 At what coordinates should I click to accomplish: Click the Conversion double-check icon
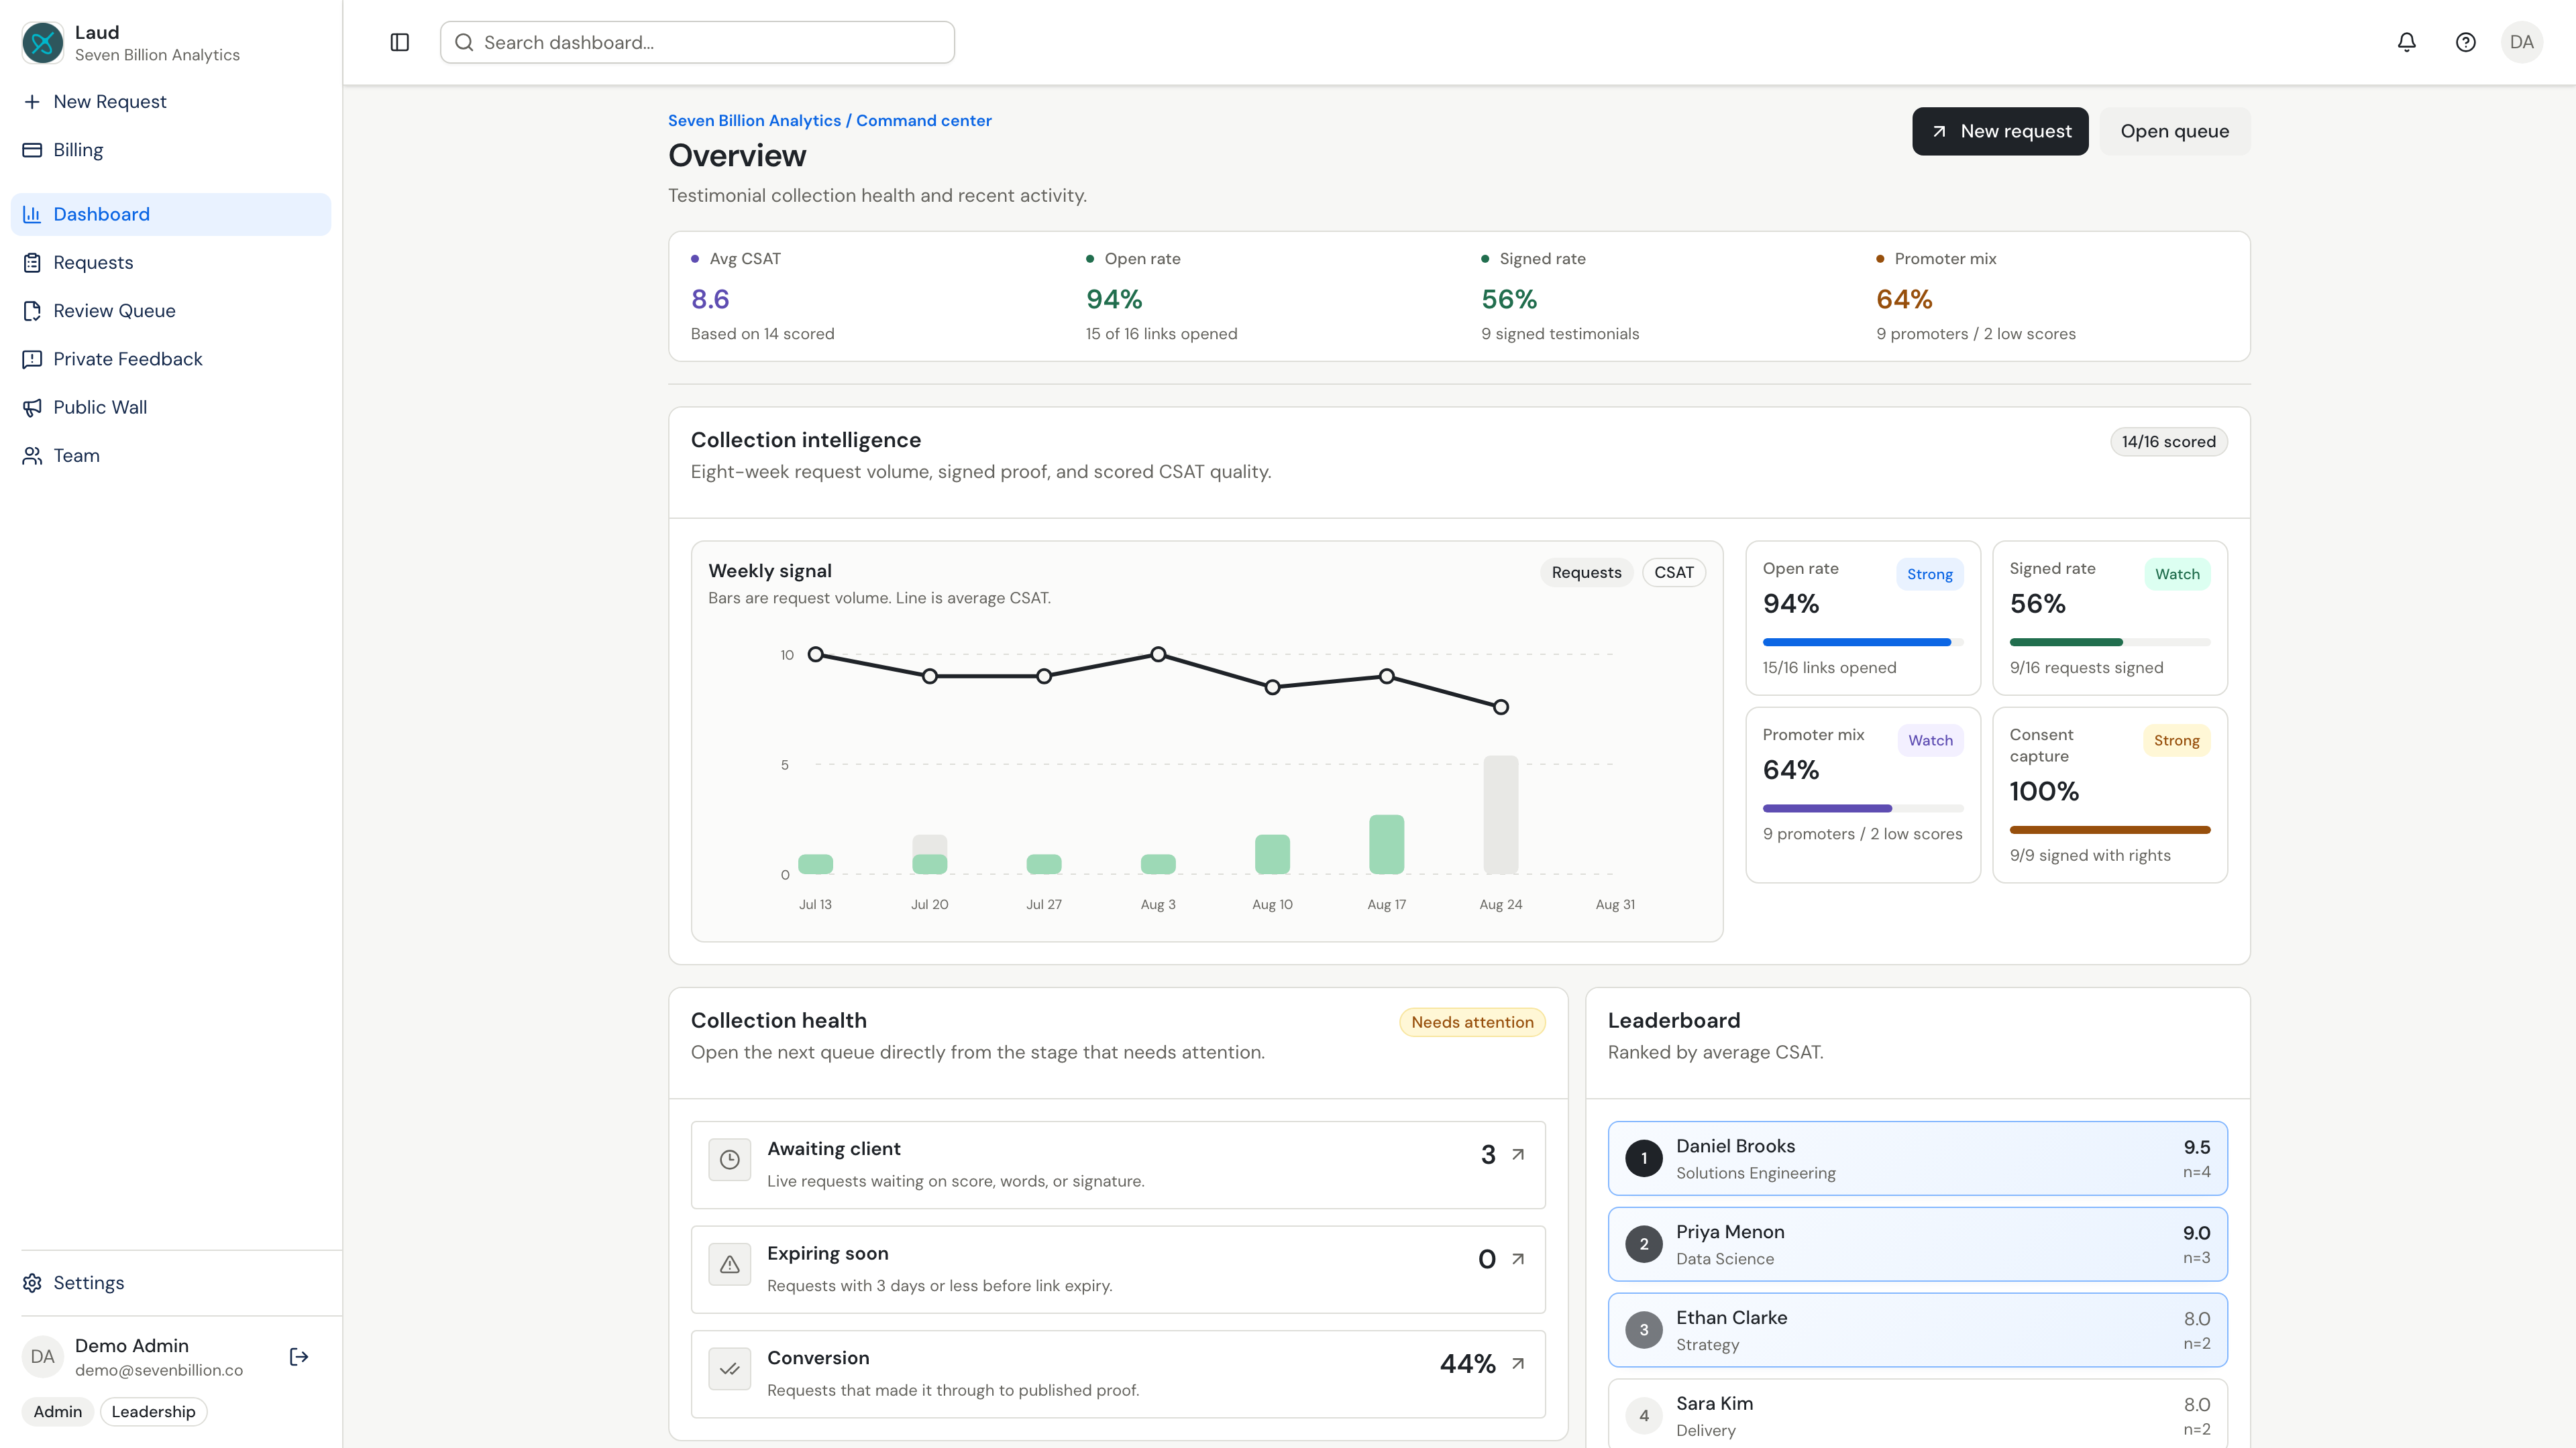click(730, 1369)
